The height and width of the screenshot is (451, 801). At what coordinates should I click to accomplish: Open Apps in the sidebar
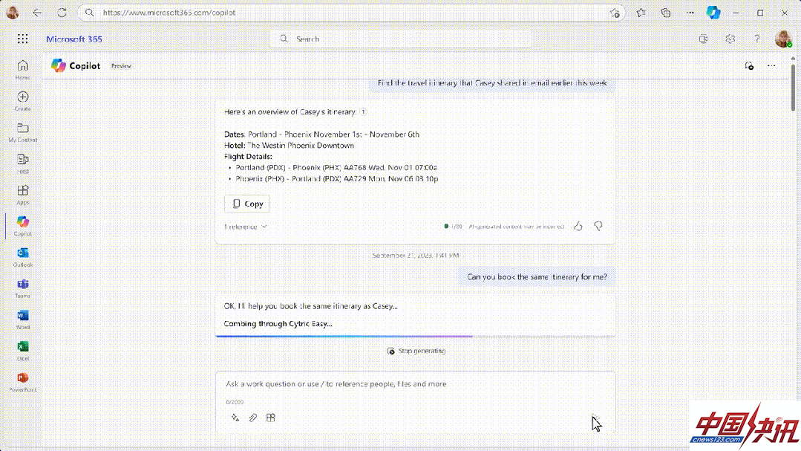[x=22, y=195]
